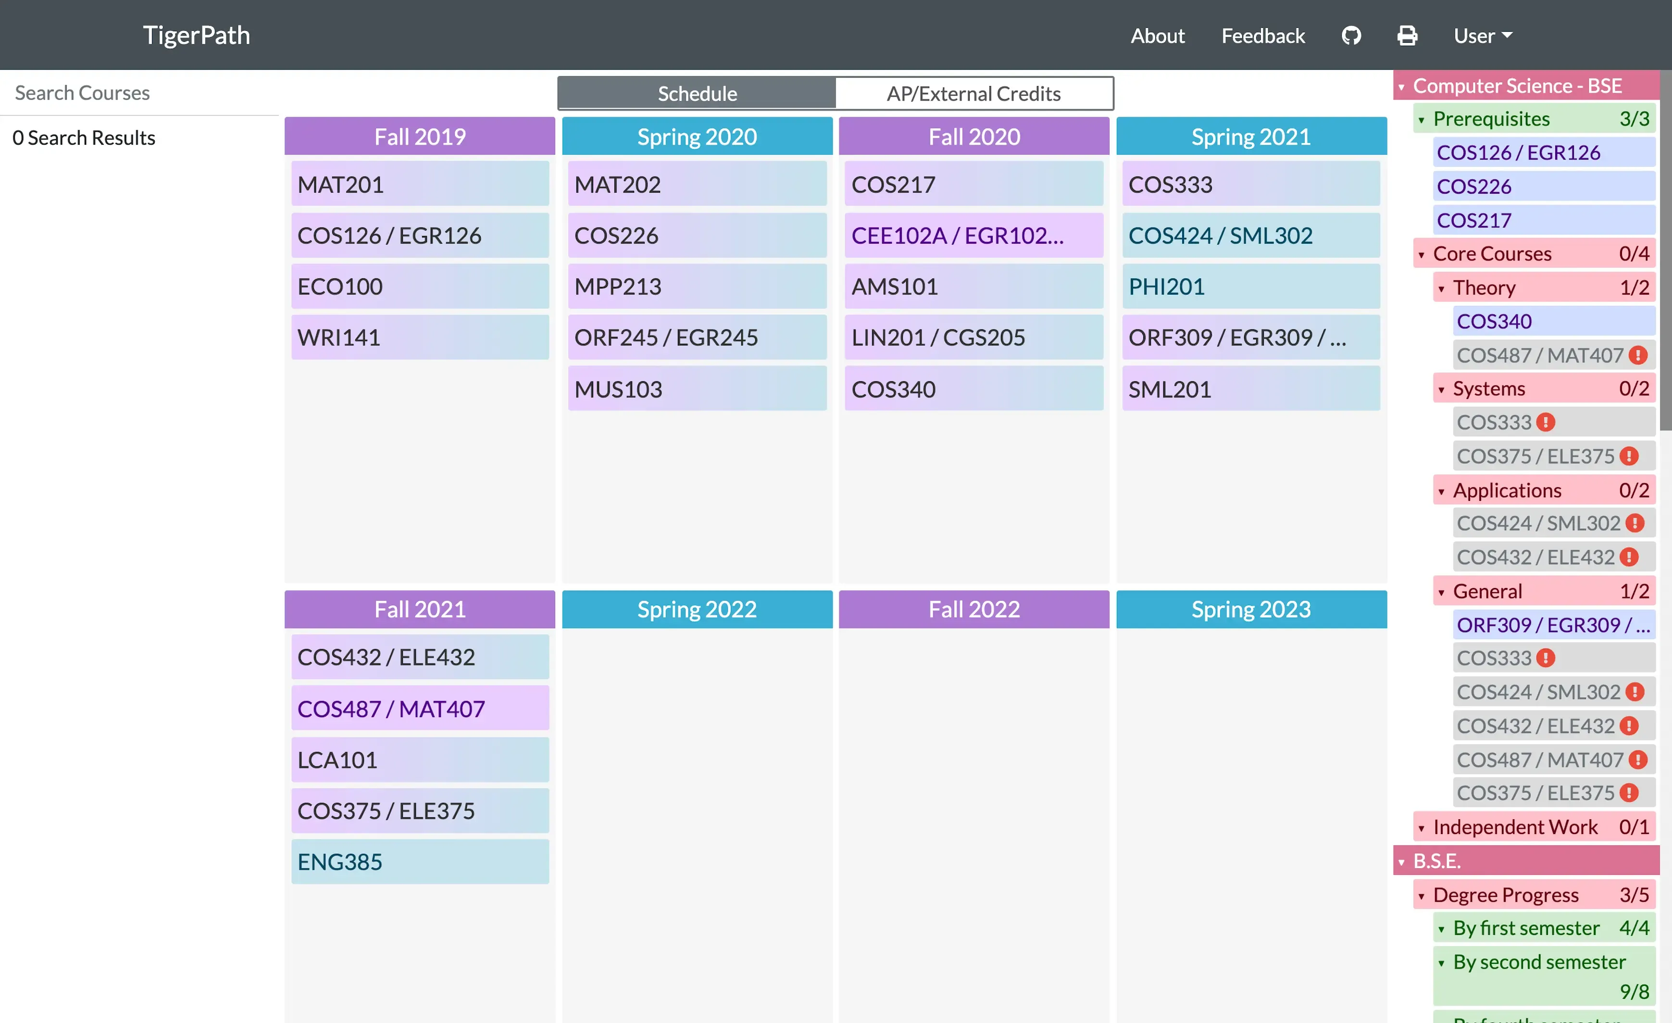This screenshot has width=1672, height=1023.
Task: Click the Feedback link in the navbar
Action: (x=1263, y=35)
